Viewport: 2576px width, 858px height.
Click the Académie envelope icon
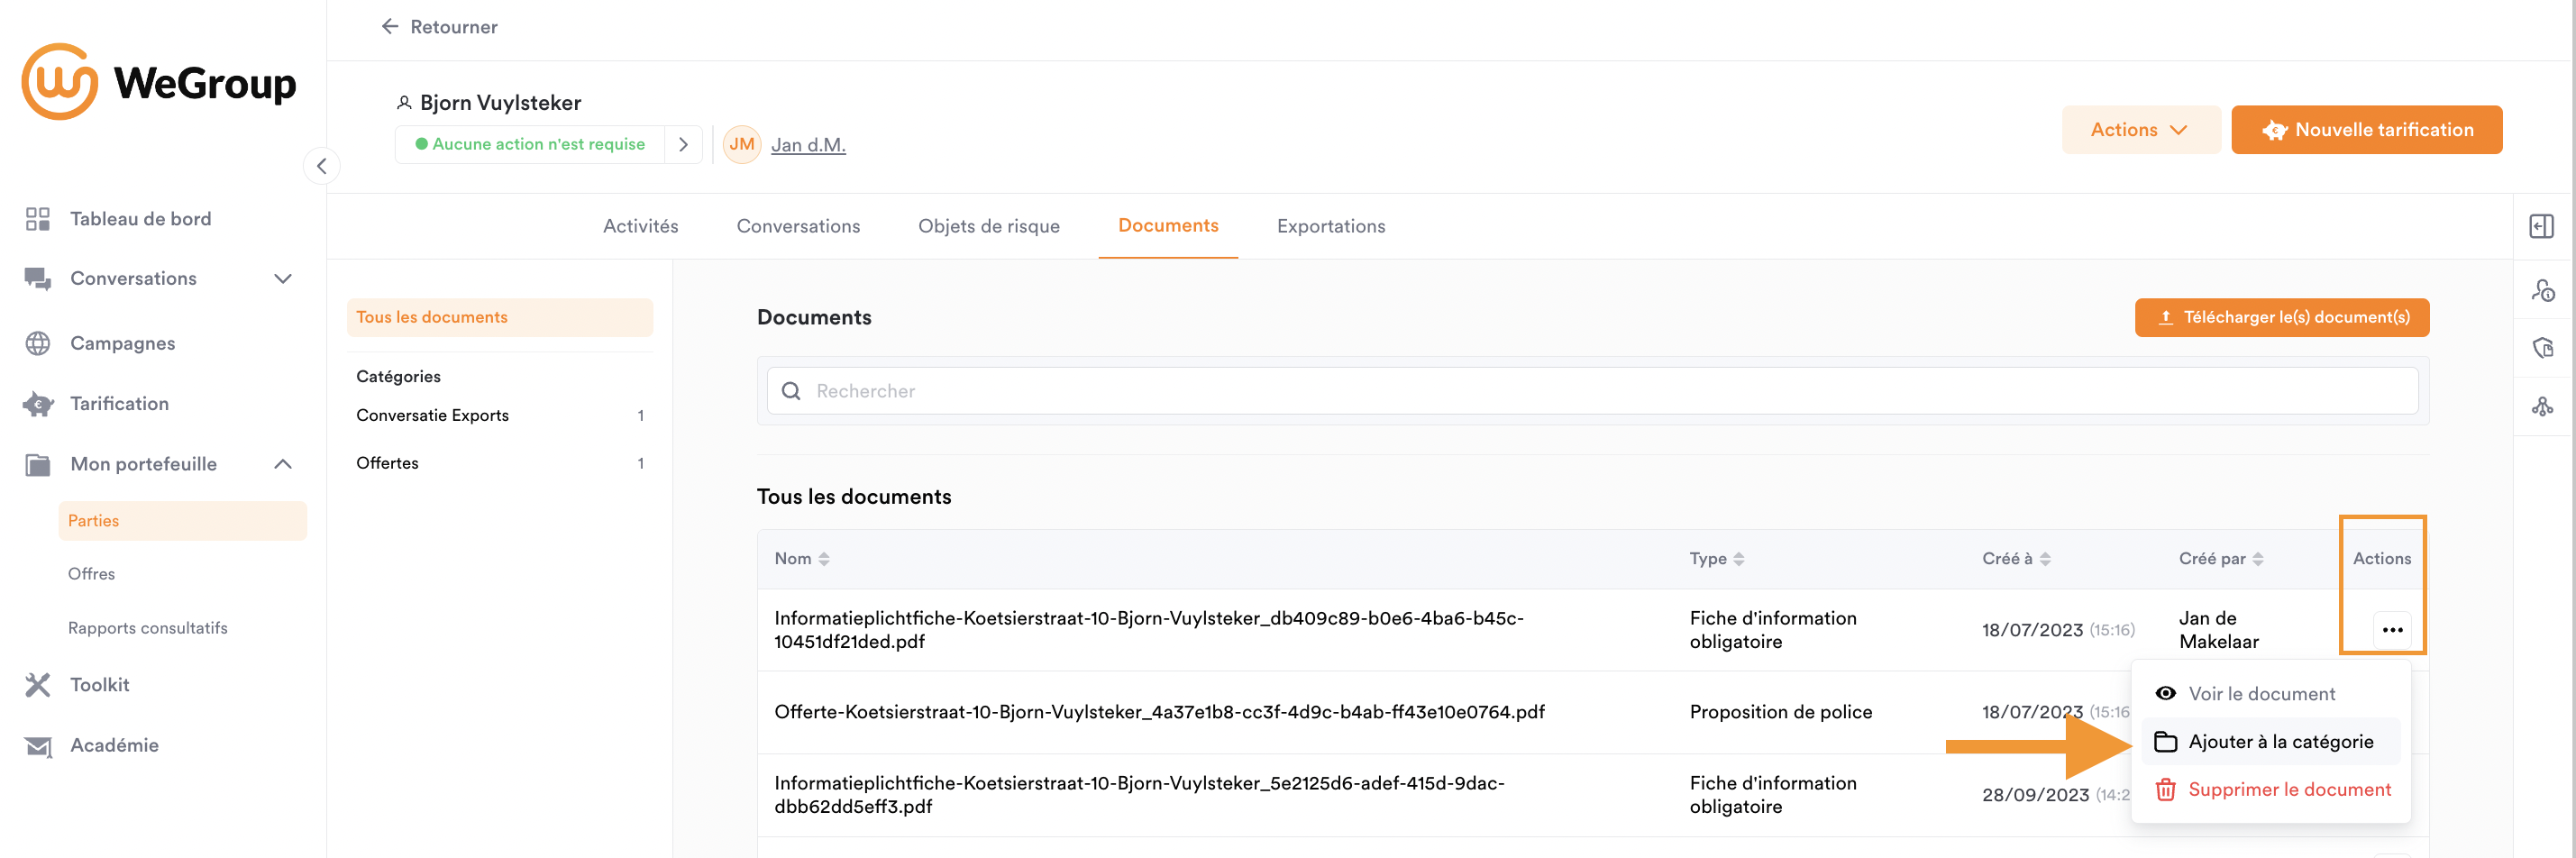[x=38, y=746]
